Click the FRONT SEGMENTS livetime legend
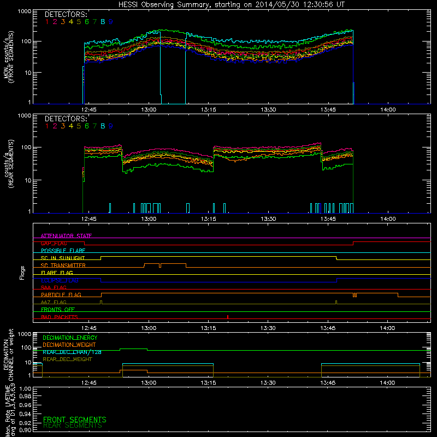This screenshot has width=437, height=437. (x=75, y=420)
